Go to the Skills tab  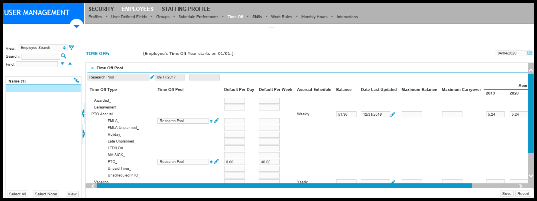[257, 17]
